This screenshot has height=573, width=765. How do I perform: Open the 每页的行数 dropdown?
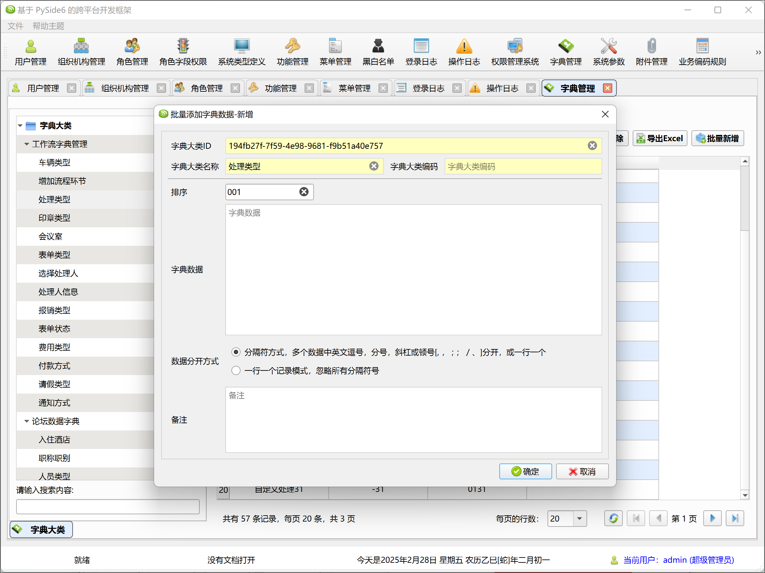[x=579, y=518]
